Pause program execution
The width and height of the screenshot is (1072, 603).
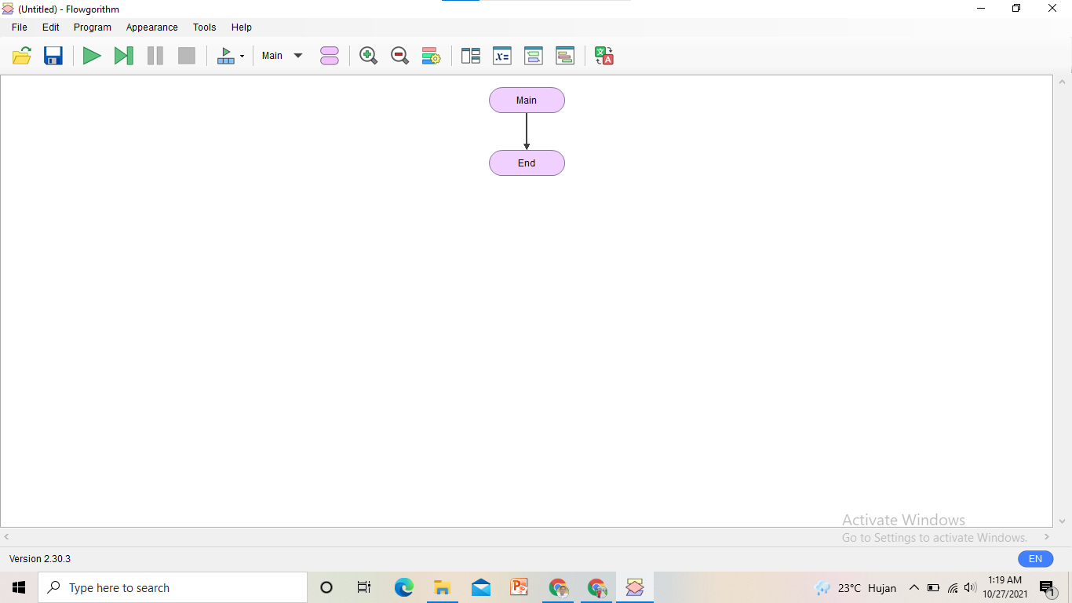tap(155, 55)
